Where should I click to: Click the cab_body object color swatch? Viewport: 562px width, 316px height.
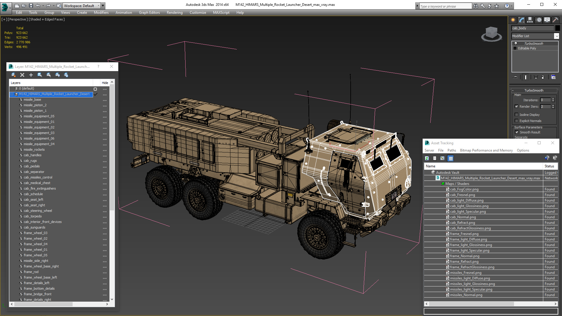pyautogui.click(x=558, y=28)
